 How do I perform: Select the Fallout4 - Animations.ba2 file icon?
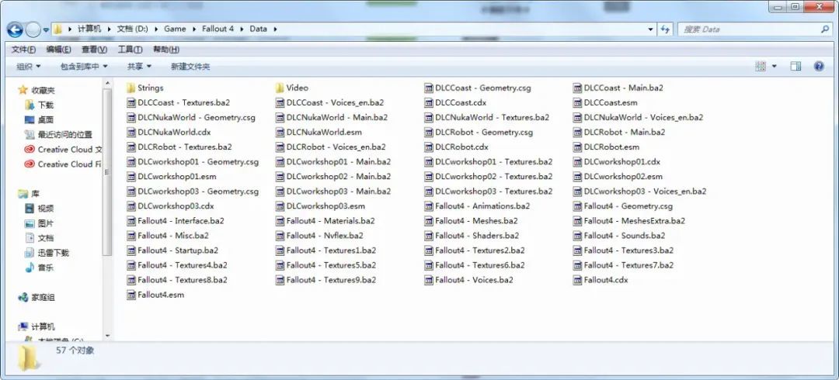coord(429,206)
